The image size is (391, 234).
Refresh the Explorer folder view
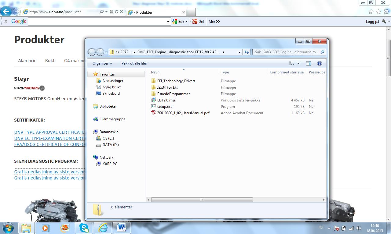(247, 52)
